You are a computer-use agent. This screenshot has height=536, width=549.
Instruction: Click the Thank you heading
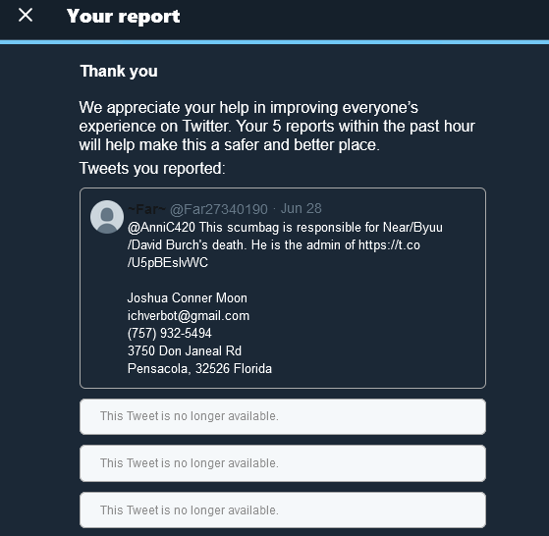[119, 71]
